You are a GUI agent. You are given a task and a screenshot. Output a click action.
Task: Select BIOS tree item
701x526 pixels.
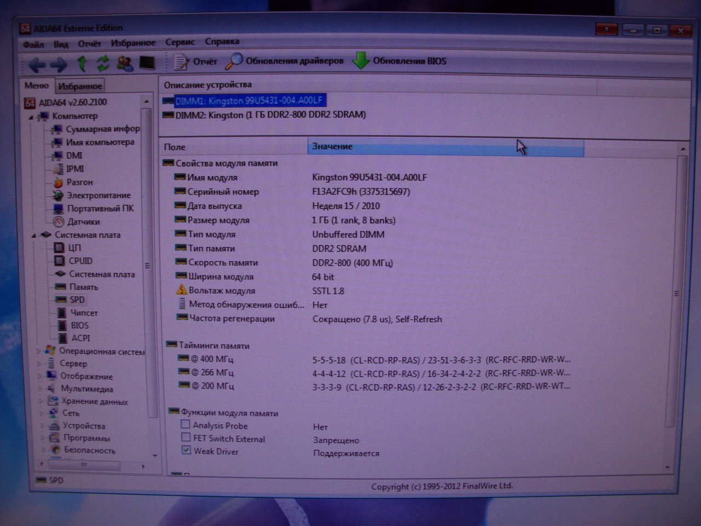point(72,325)
